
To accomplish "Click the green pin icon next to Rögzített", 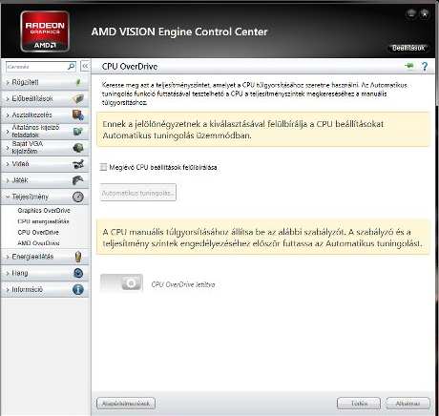I will [x=78, y=82].
